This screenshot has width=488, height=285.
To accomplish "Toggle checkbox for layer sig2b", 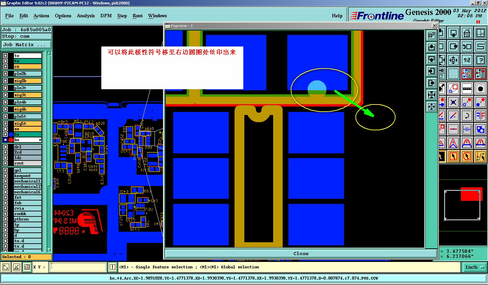I will (x=5, y=81).
